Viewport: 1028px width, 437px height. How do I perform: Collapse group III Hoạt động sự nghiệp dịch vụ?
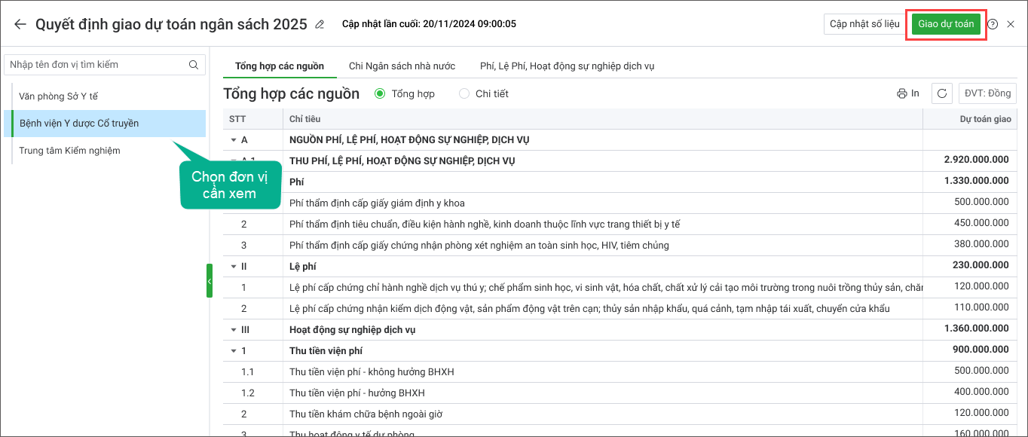pos(234,330)
